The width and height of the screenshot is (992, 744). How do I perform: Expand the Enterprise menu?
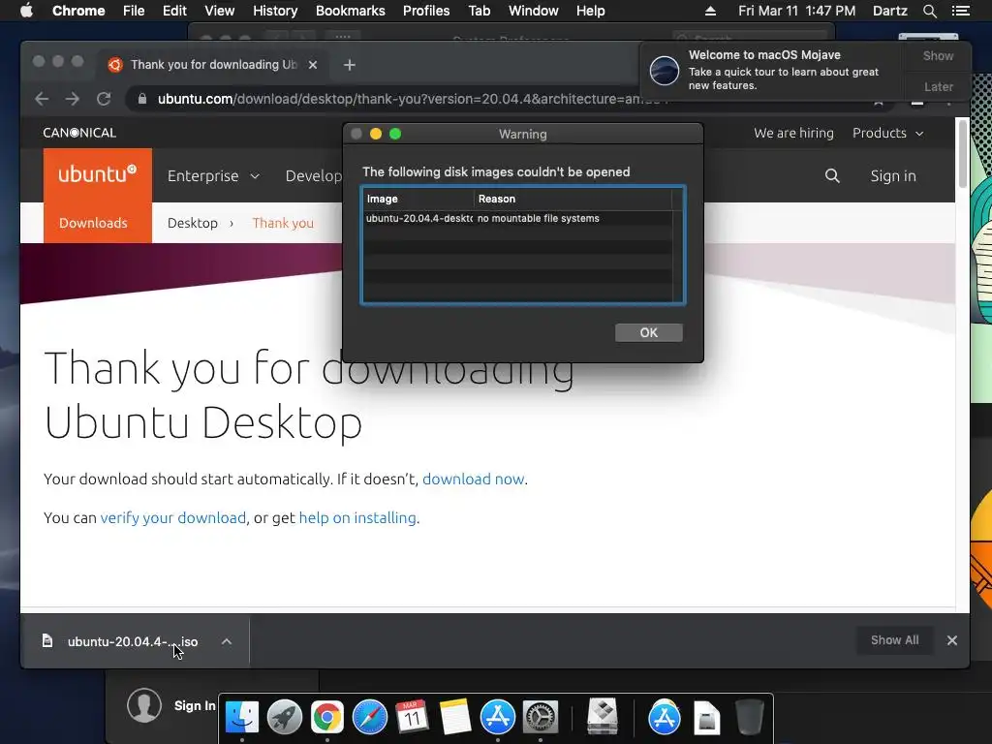click(x=213, y=176)
